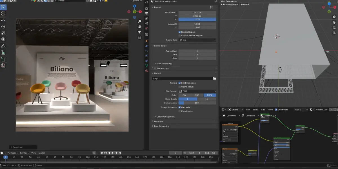Select RGB color mode
This screenshot has height=169, width=338.
[x=197, y=95]
